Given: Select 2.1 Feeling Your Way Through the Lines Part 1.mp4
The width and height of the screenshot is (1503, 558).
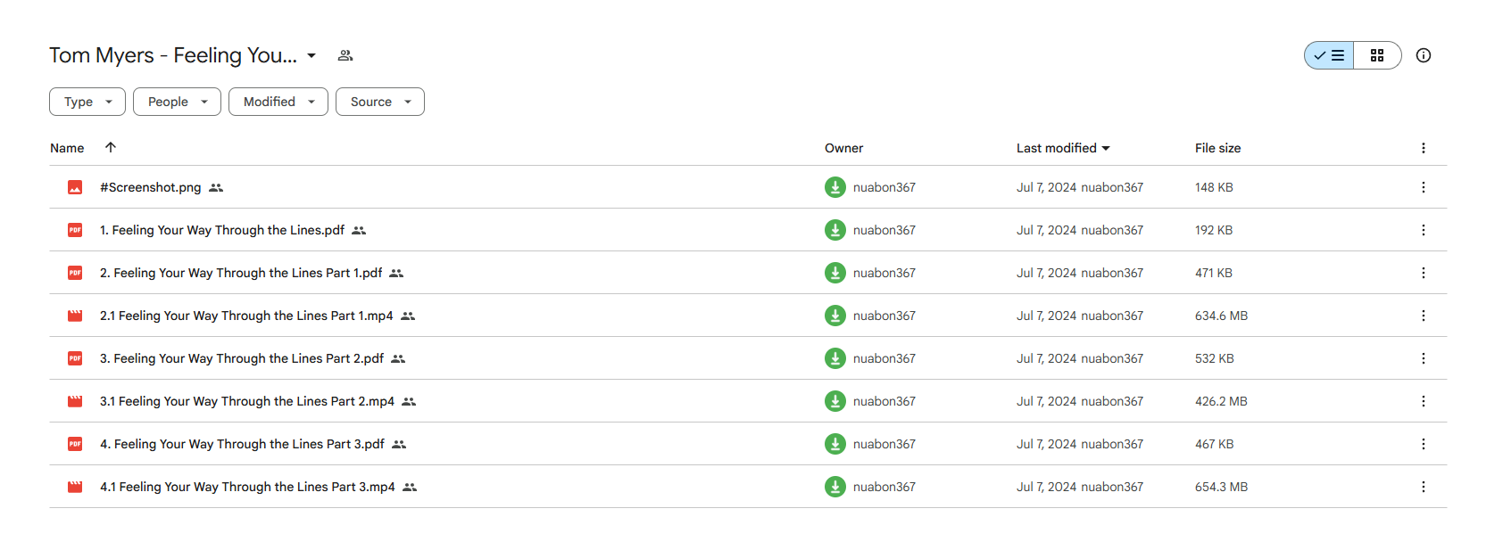Looking at the screenshot, I should tap(246, 316).
